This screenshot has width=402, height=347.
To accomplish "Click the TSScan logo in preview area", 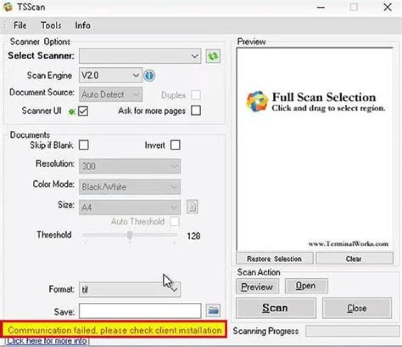I will click(x=257, y=101).
